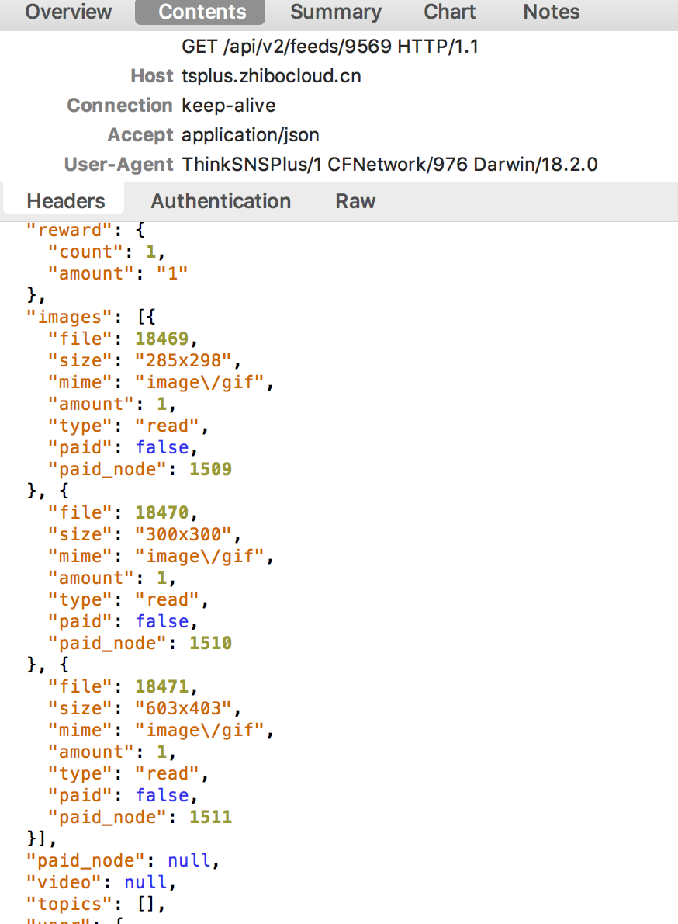The width and height of the screenshot is (678, 924).
Task: Click the false value under file 18469
Action: coord(162,447)
